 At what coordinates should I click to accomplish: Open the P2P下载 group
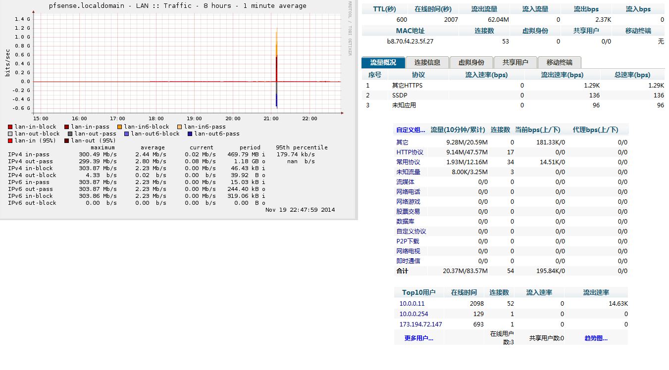pos(408,241)
